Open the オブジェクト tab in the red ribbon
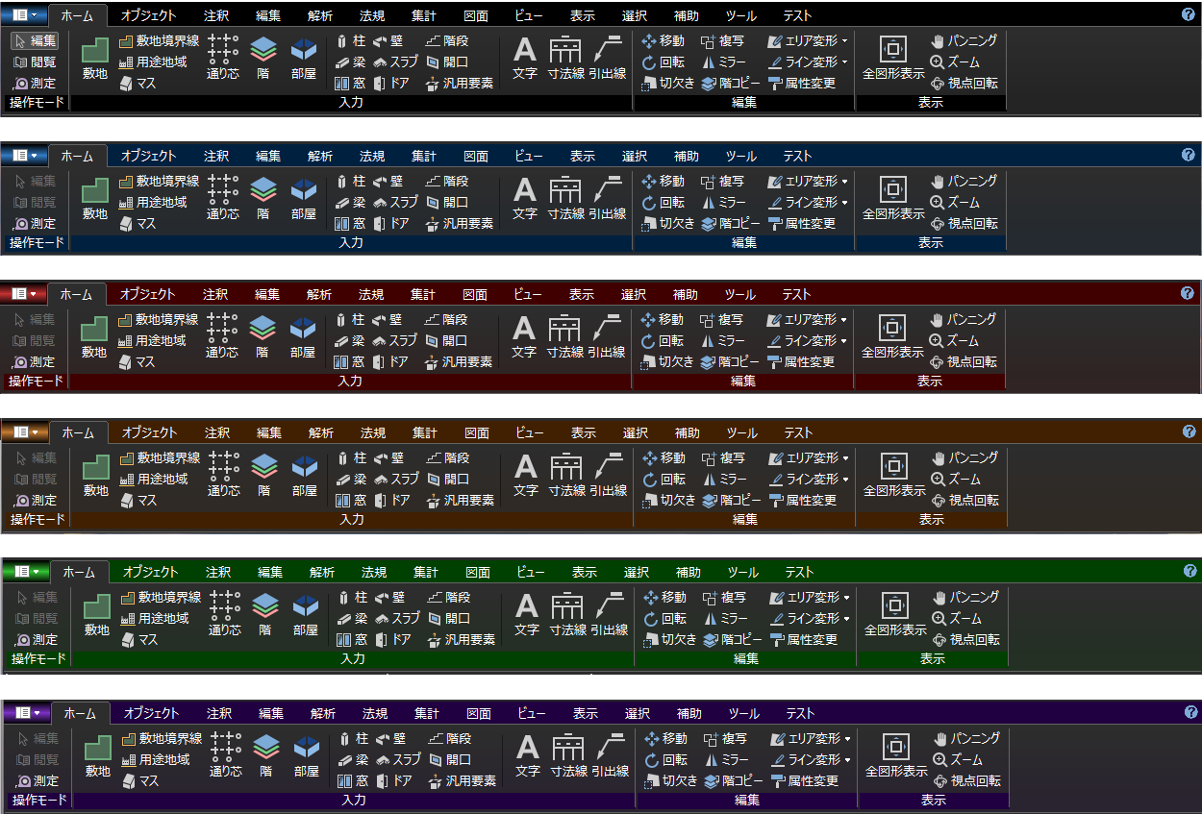This screenshot has width=1202, height=814. coord(148,294)
